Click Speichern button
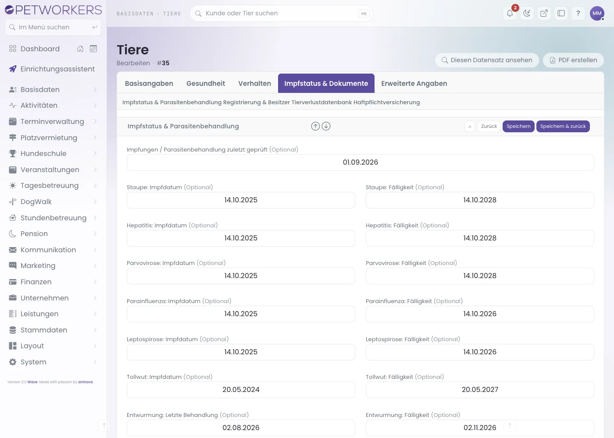This screenshot has width=614, height=438. point(518,126)
